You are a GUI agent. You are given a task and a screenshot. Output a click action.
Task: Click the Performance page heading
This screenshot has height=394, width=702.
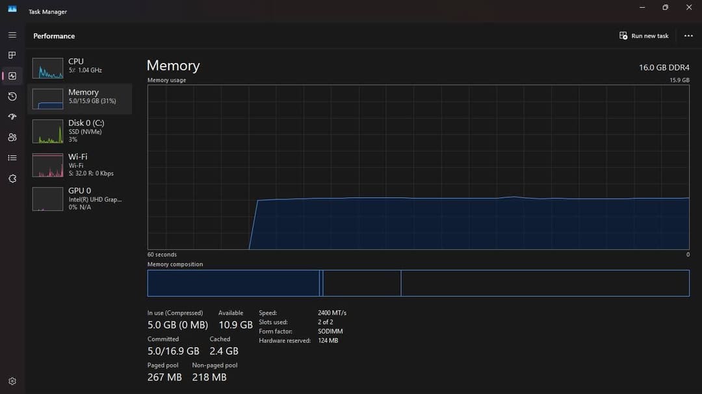pos(54,36)
